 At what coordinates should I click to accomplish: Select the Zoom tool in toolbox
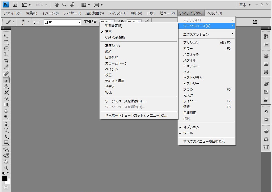(6, 168)
